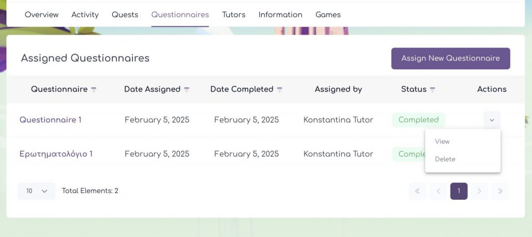Switch to the Overview tab
Viewport: 532px width, 237px height.
pyautogui.click(x=42, y=14)
